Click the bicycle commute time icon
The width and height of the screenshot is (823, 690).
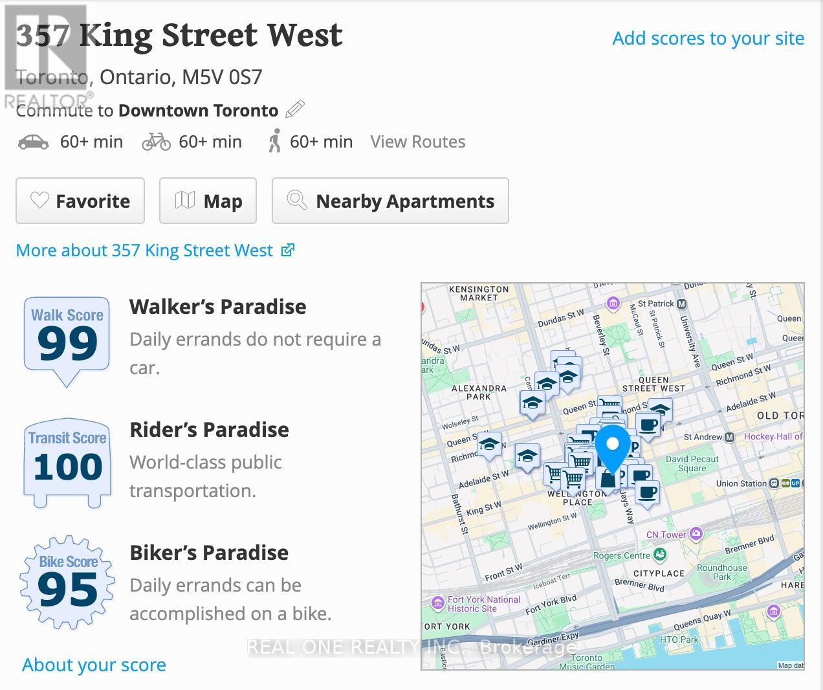pyautogui.click(x=156, y=142)
